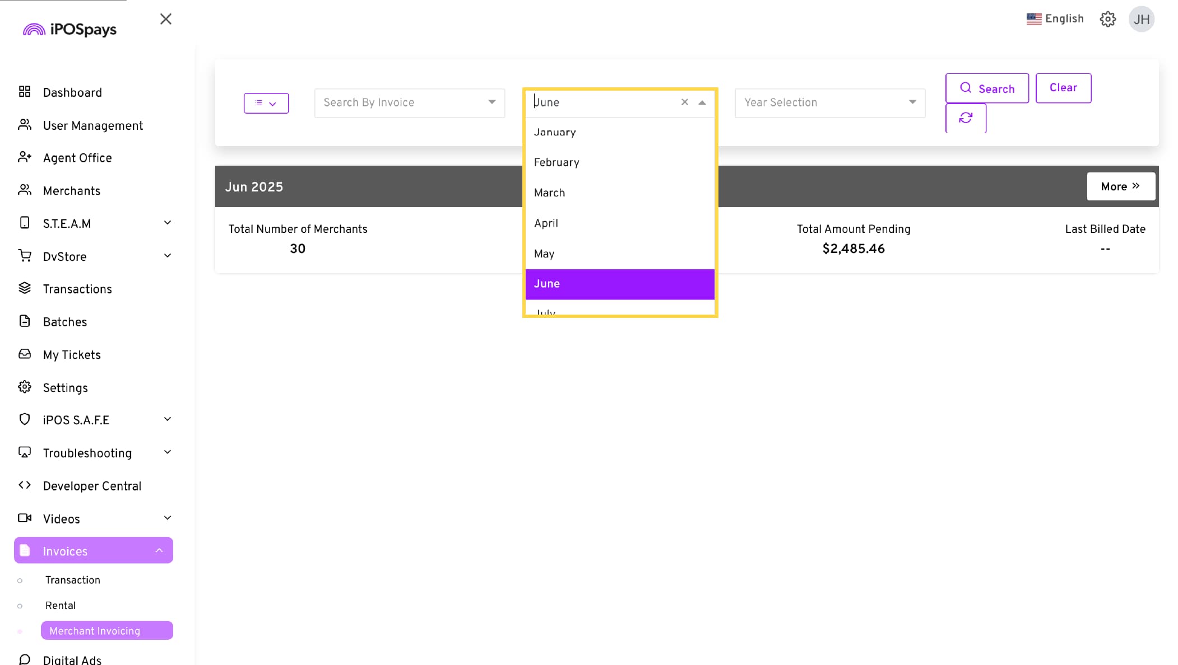The image size is (1178, 665).
Task: Collapse the Invoices menu section
Action: (x=159, y=551)
